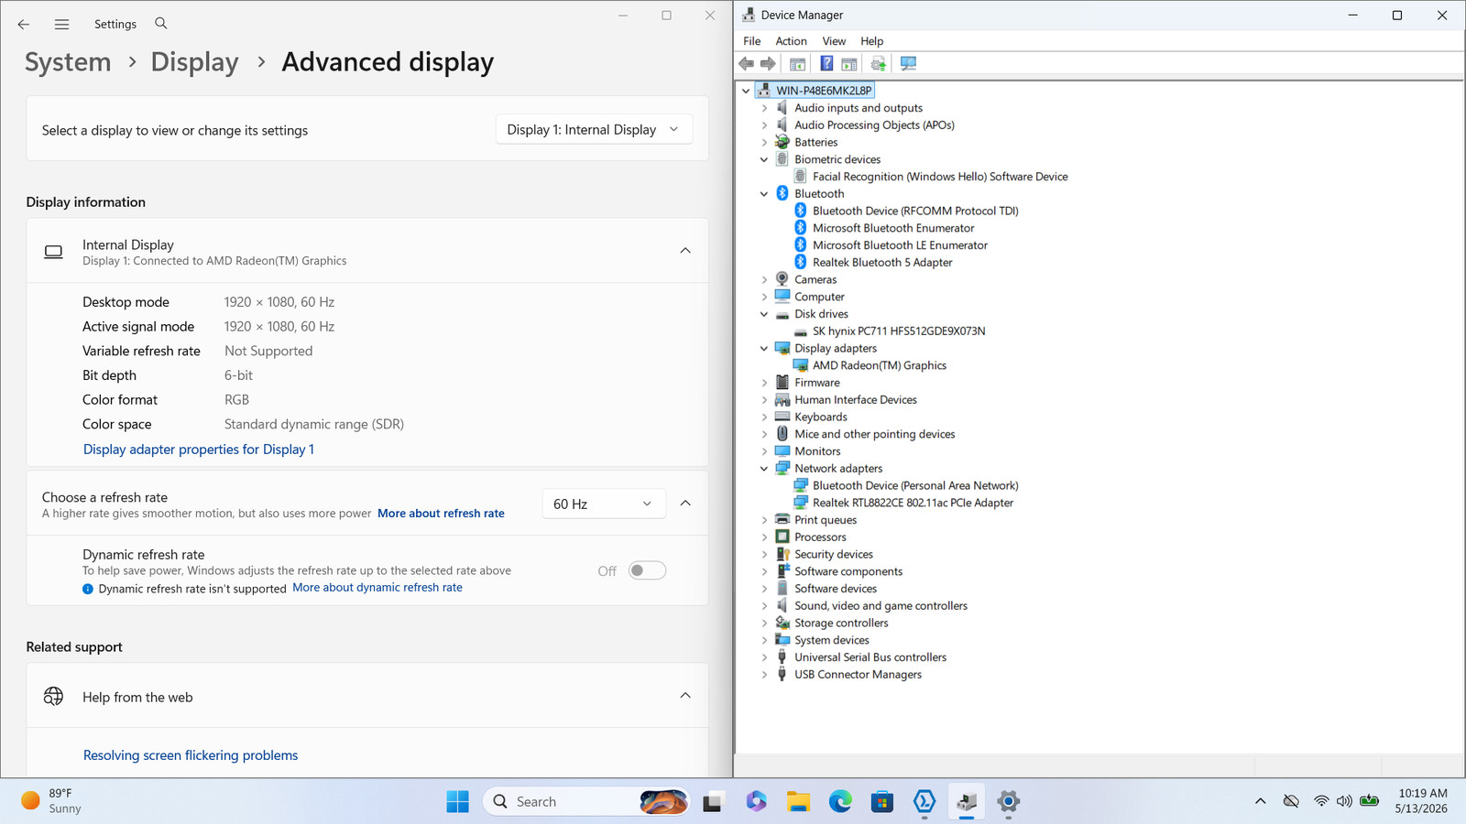Collapse the Network adapters tree node
The image size is (1466, 824).
point(764,469)
